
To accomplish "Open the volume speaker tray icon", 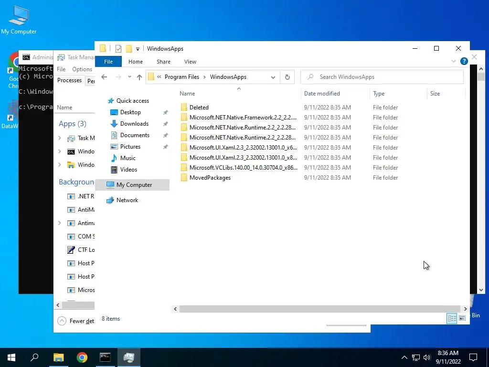I will point(427,357).
